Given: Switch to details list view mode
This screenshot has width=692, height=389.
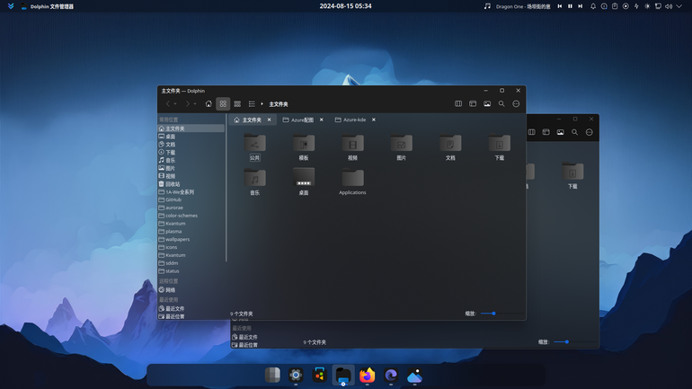Looking at the screenshot, I should point(252,104).
